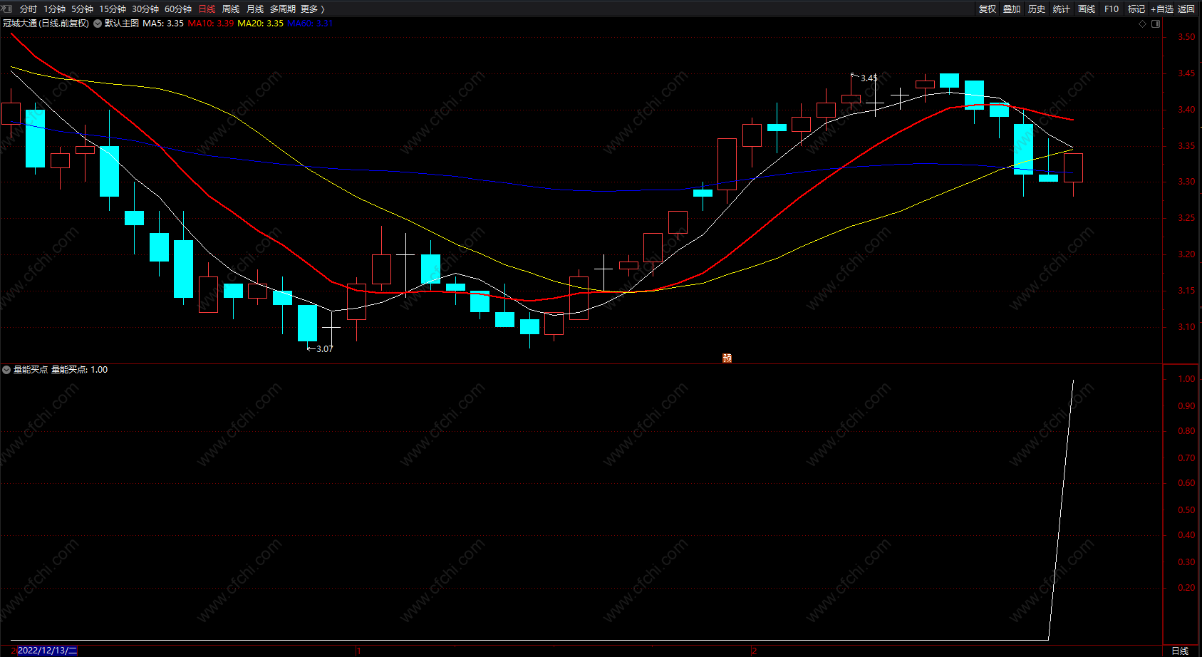Click the 0.50 indicator axis label
The image size is (1202, 657).
pyautogui.click(x=1186, y=510)
